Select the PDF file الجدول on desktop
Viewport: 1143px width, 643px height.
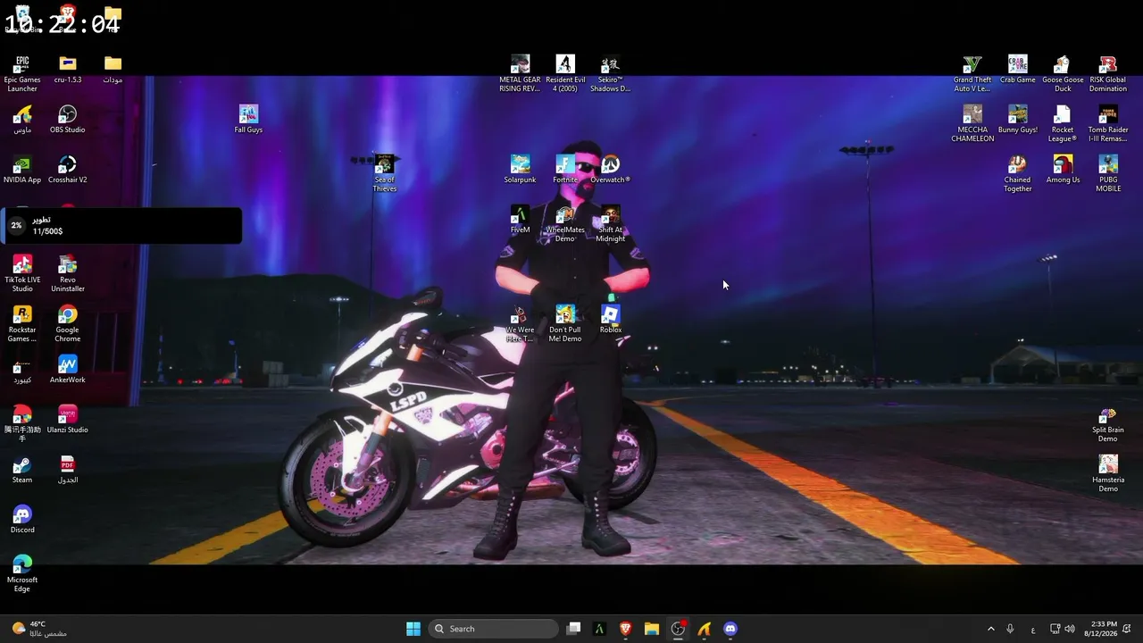point(68,470)
